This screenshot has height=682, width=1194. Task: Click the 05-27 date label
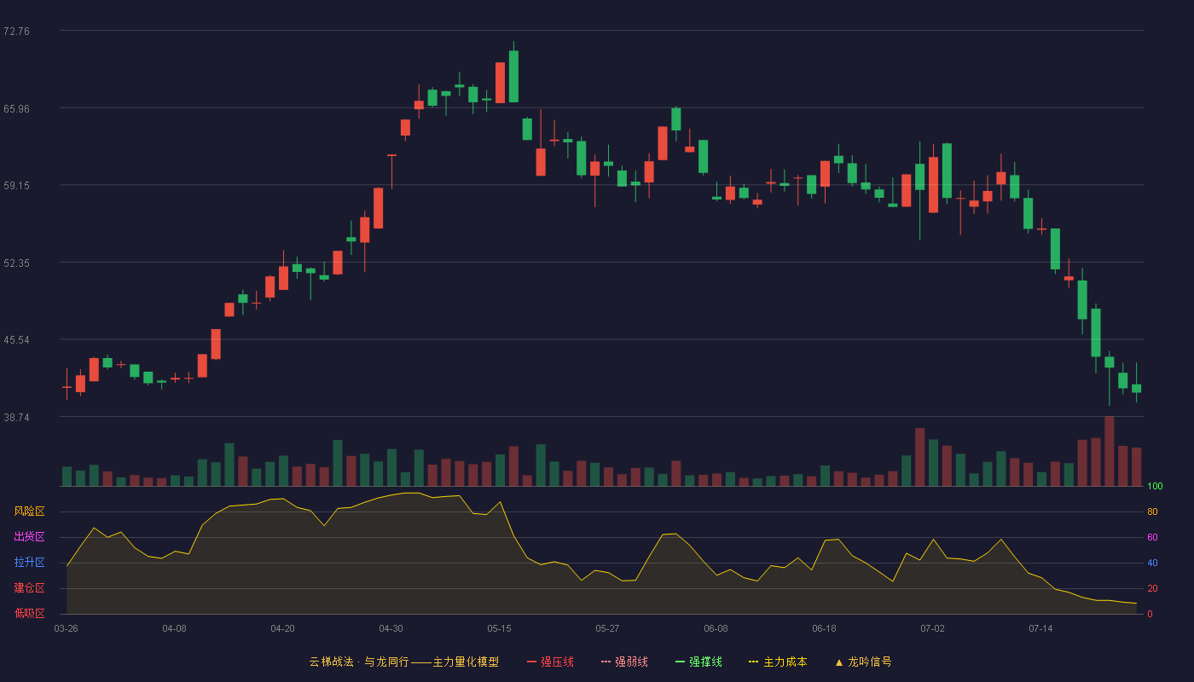click(607, 628)
